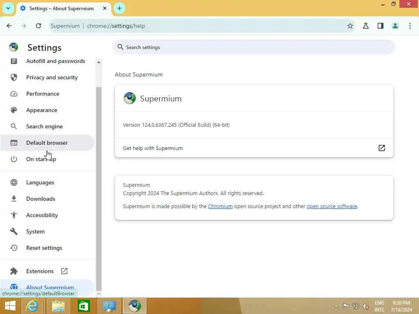Open Reset settings section
Viewport: 419px width, 314px height.
47,247
